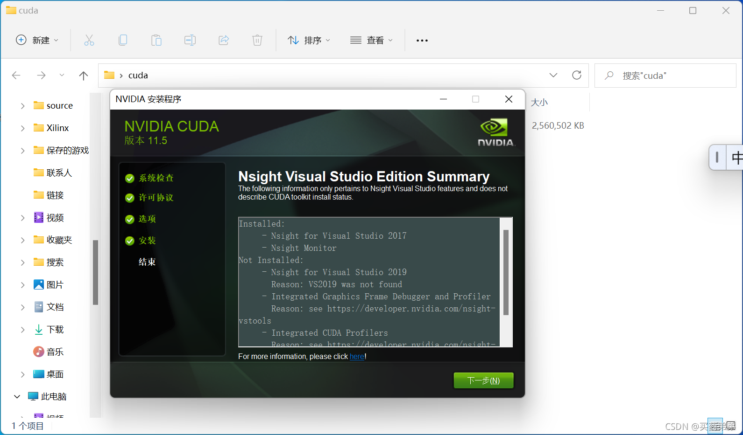This screenshot has width=743, height=435.
Task: Select 此电脑 This PC in sidebar
Action: click(48, 397)
